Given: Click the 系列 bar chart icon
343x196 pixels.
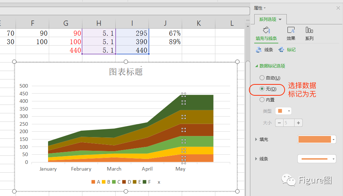Looking at the screenshot, I should (309, 30).
